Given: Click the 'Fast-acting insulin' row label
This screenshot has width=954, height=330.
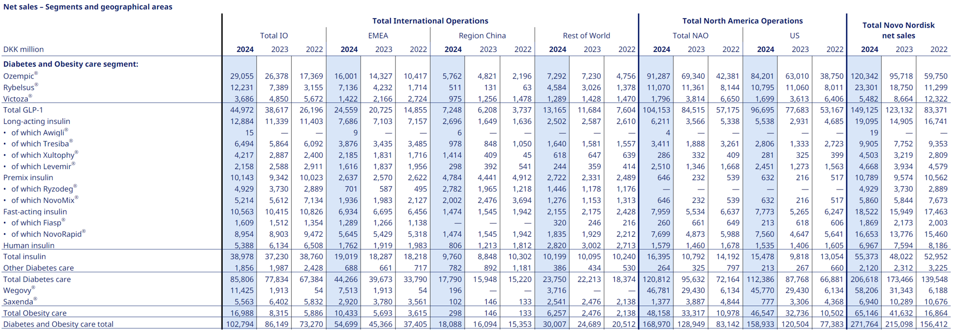Looking at the screenshot, I should (35, 211).
